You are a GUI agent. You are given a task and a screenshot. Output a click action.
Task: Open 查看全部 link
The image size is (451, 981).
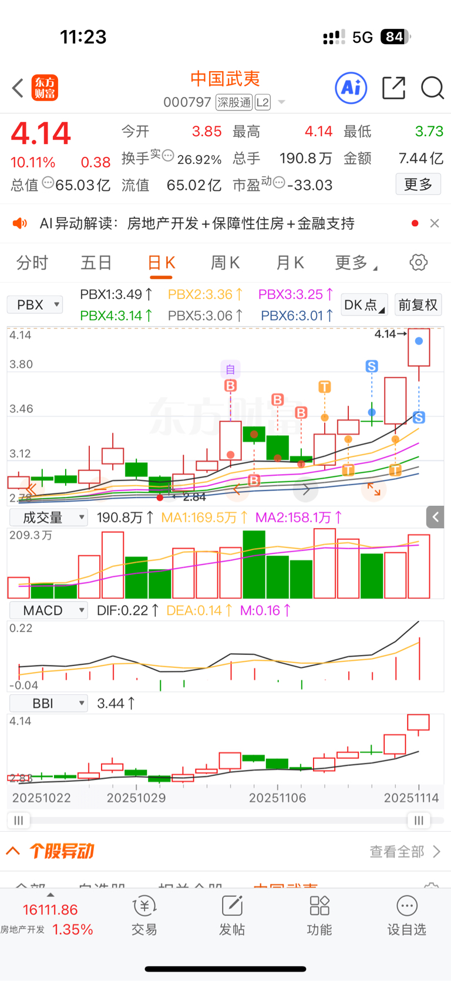[405, 851]
